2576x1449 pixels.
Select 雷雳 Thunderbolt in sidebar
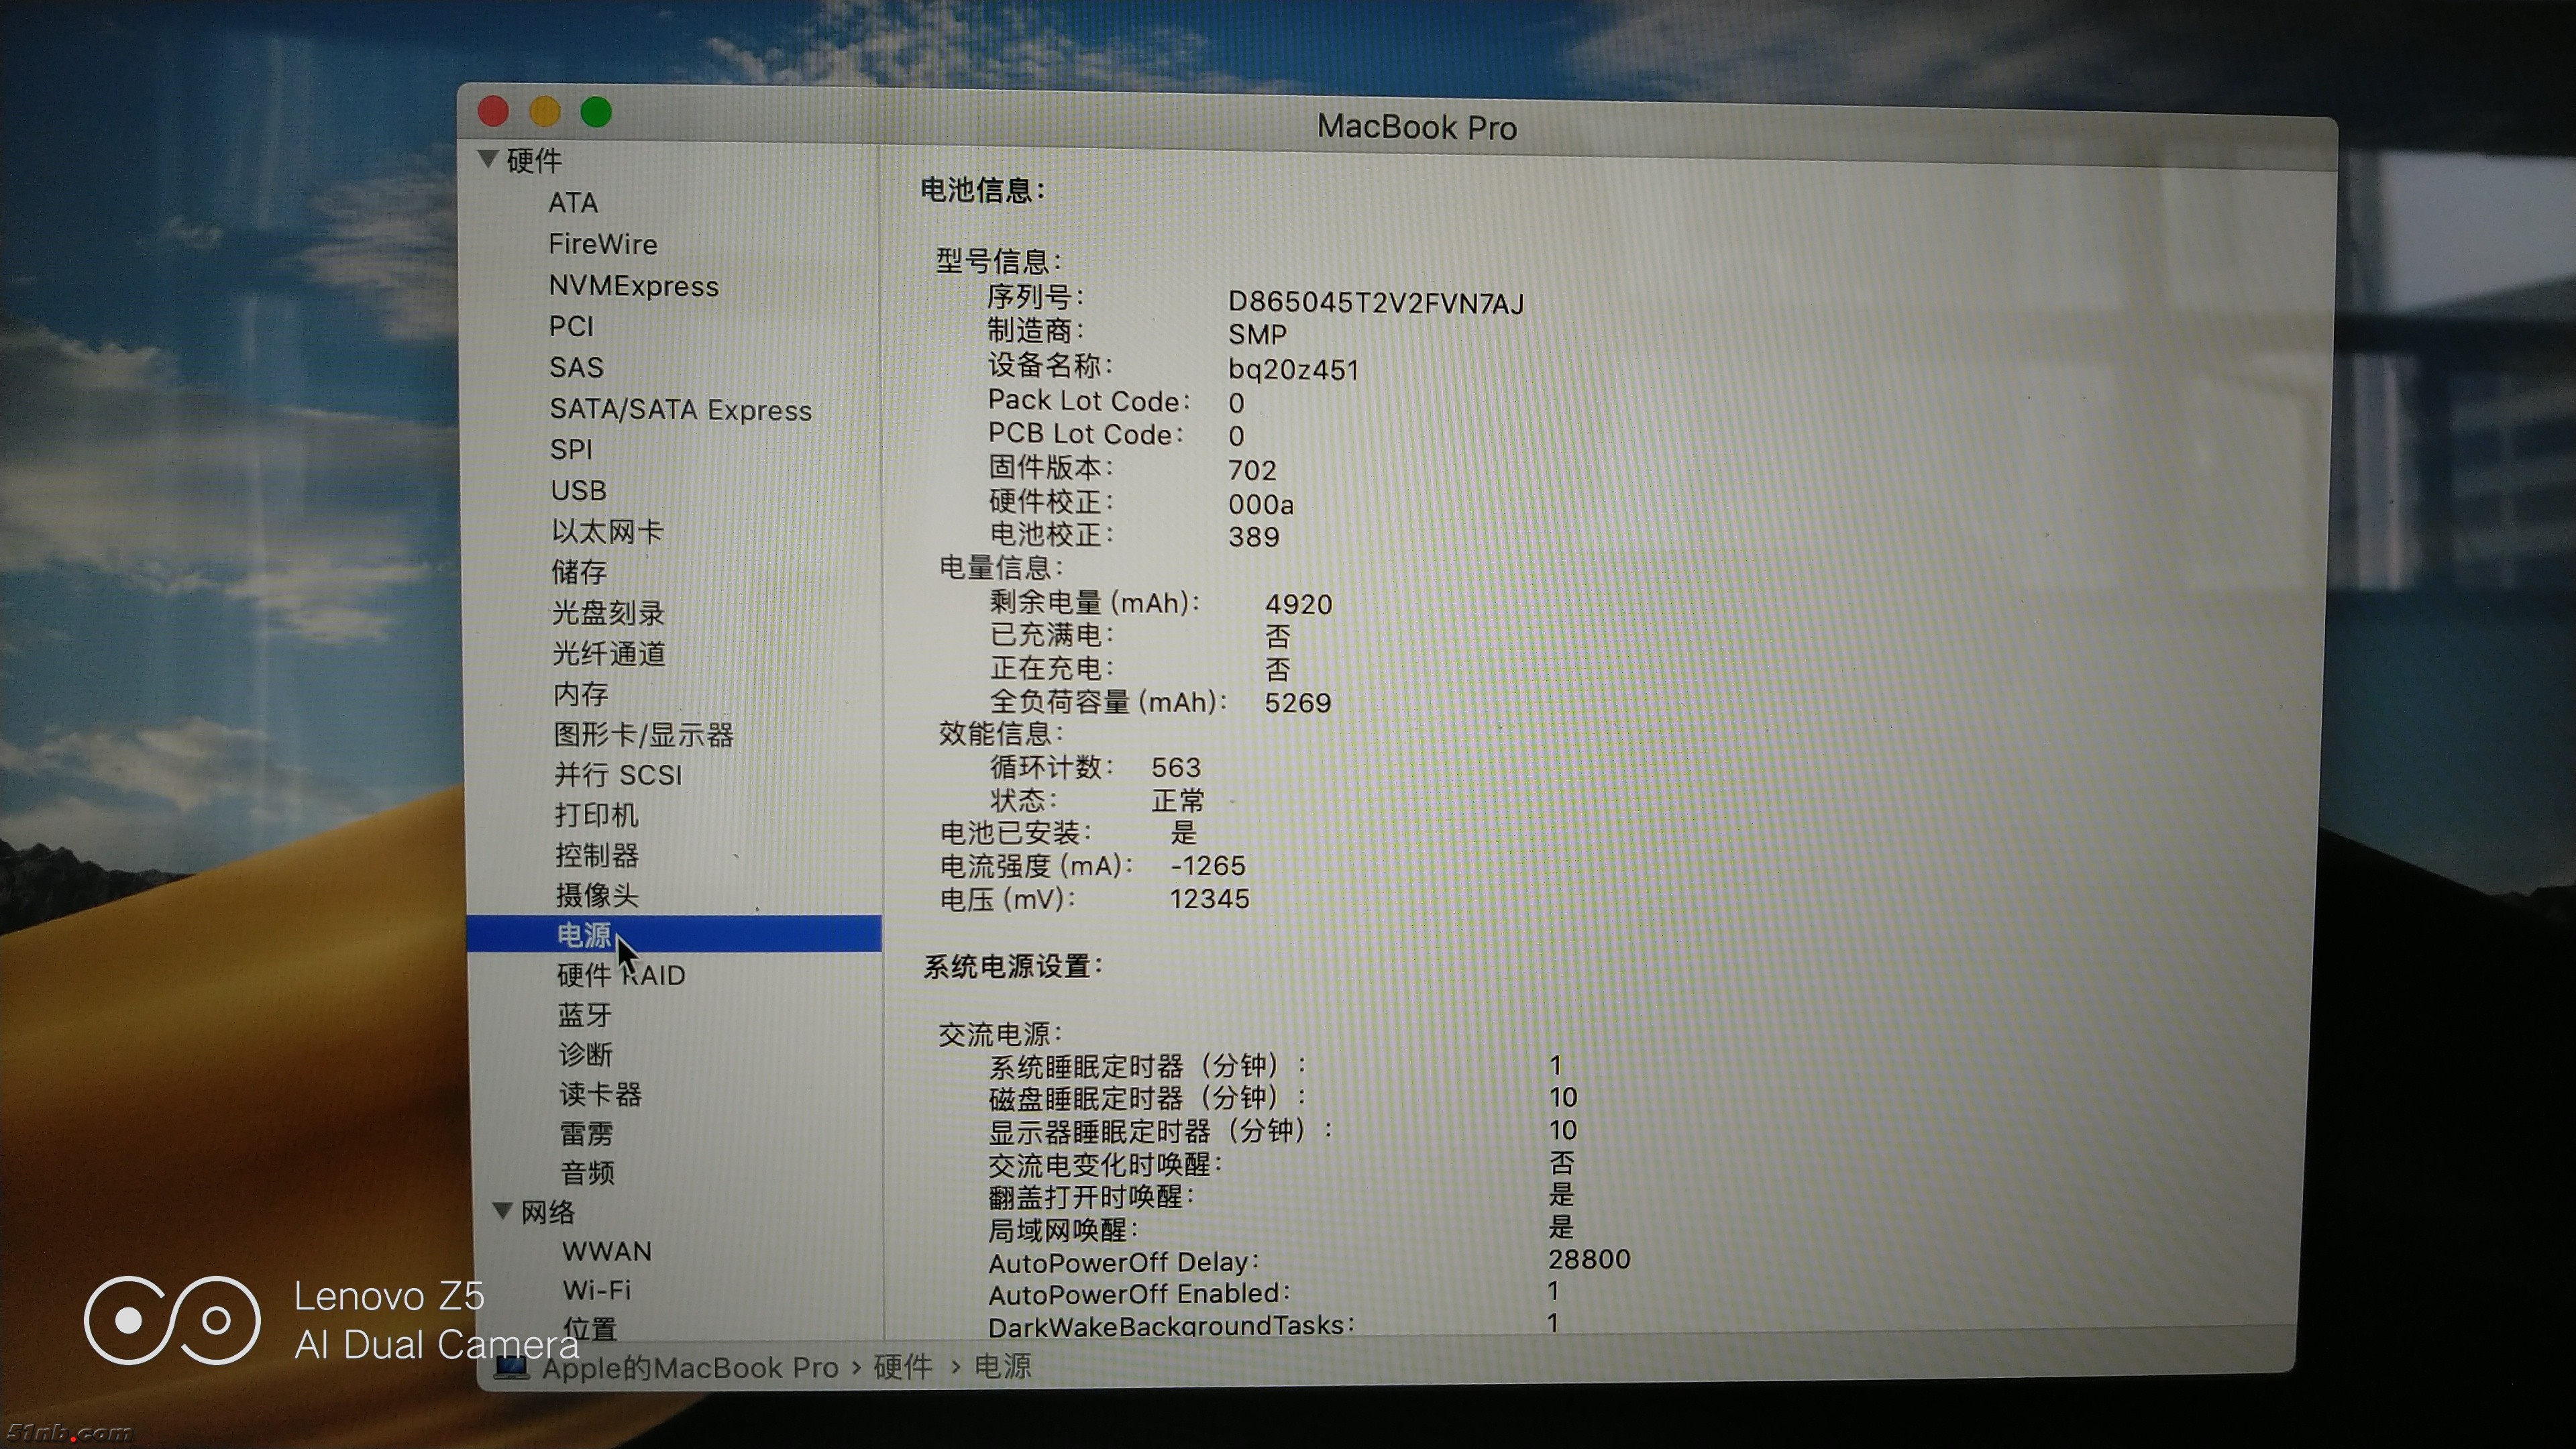(x=586, y=1133)
